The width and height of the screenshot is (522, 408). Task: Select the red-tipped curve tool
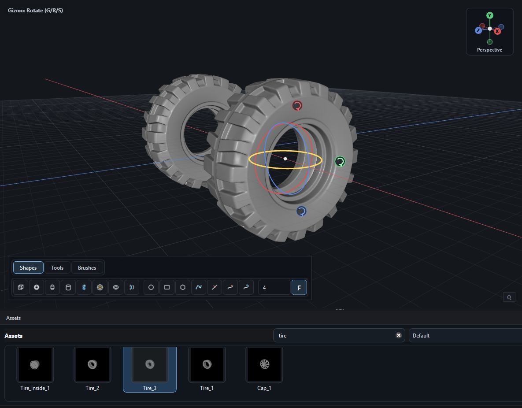[230, 287]
